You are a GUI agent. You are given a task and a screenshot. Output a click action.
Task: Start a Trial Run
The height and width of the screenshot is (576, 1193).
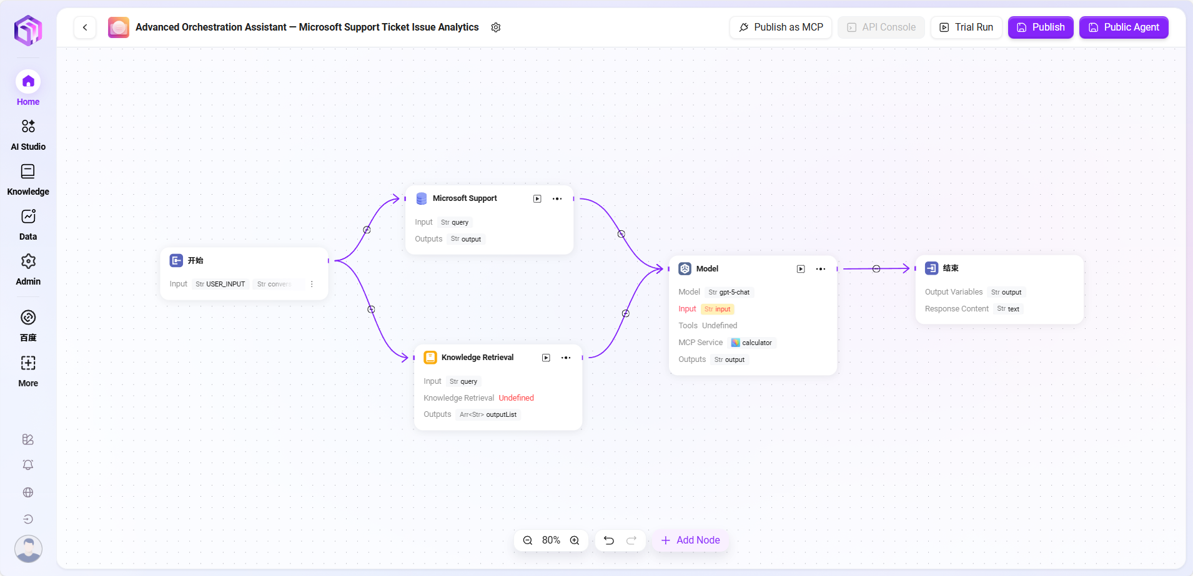coord(966,27)
